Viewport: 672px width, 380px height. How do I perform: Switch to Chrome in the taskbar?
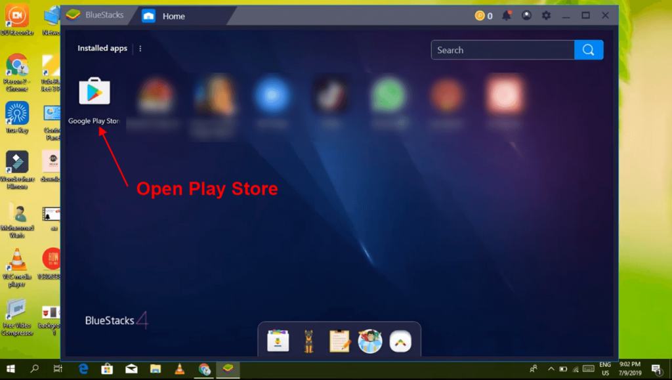[x=204, y=369]
